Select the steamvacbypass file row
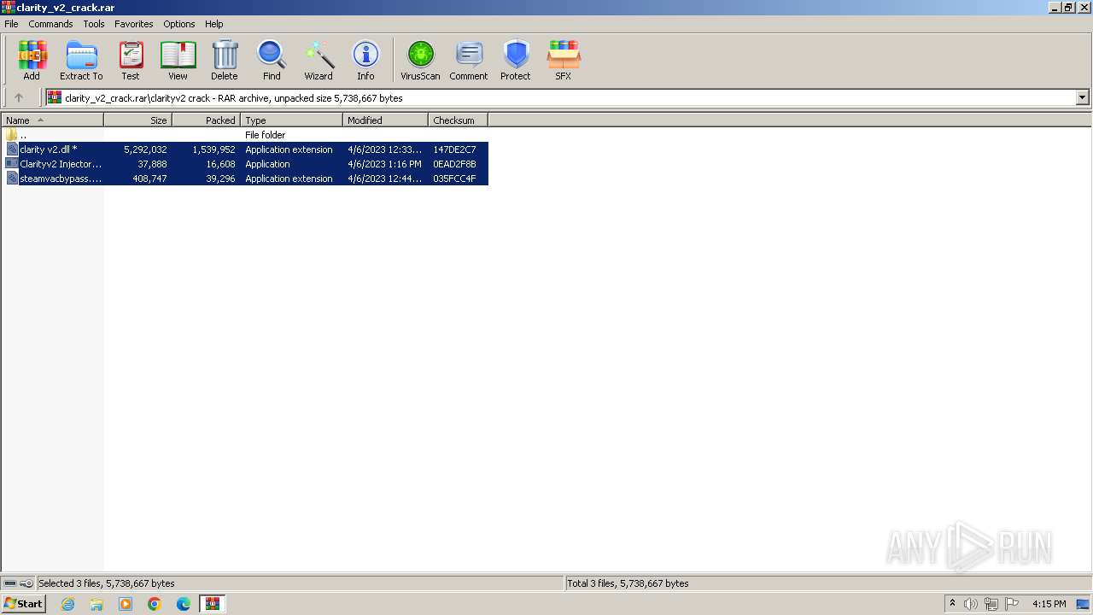The height and width of the screenshot is (615, 1093). click(245, 179)
